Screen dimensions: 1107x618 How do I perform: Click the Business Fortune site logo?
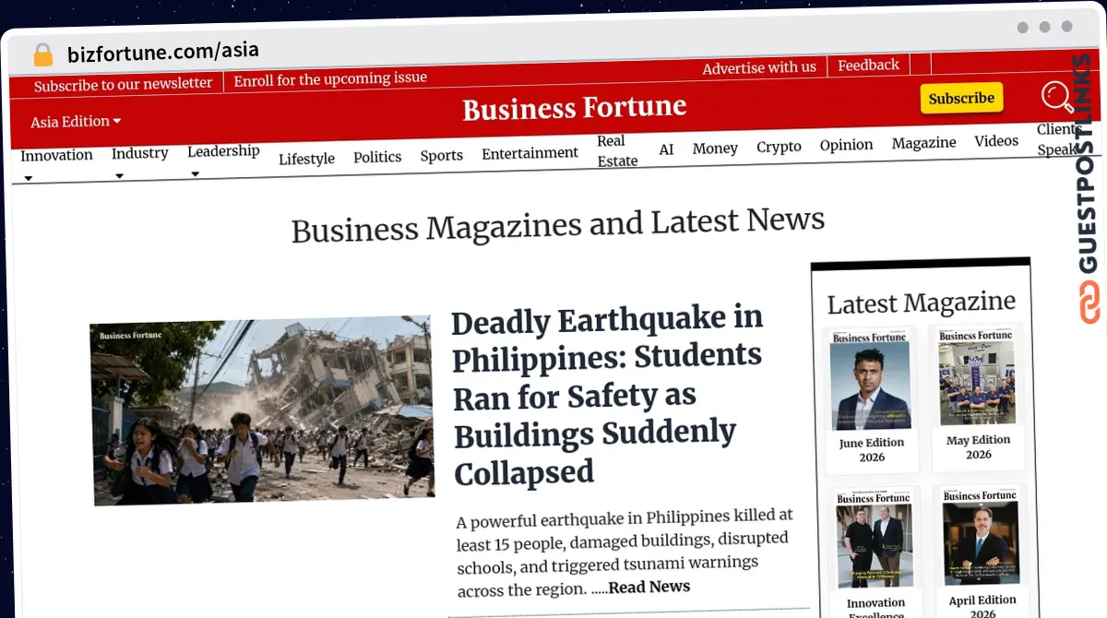(x=575, y=108)
